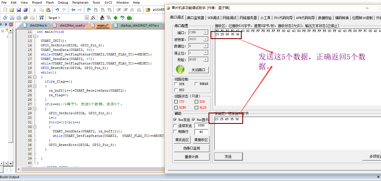Open the Flash menu
The image size is (381, 181).
tap(50, 3)
